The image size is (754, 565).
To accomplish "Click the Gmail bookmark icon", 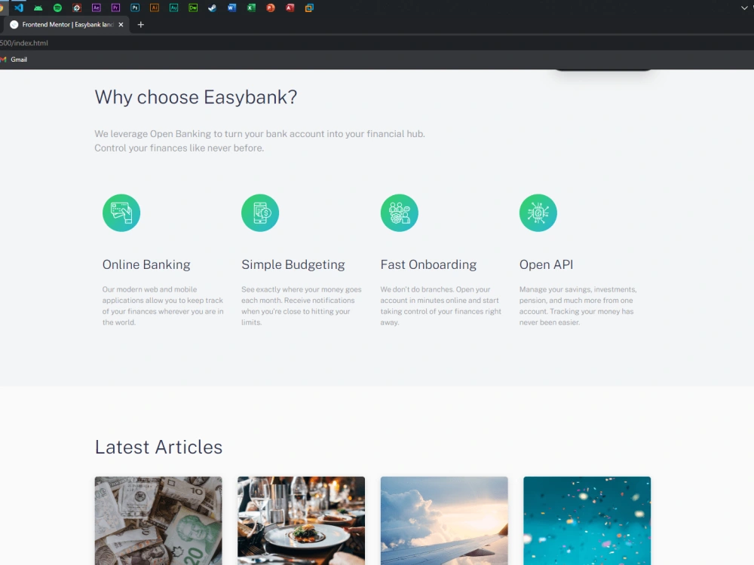I will pos(4,60).
